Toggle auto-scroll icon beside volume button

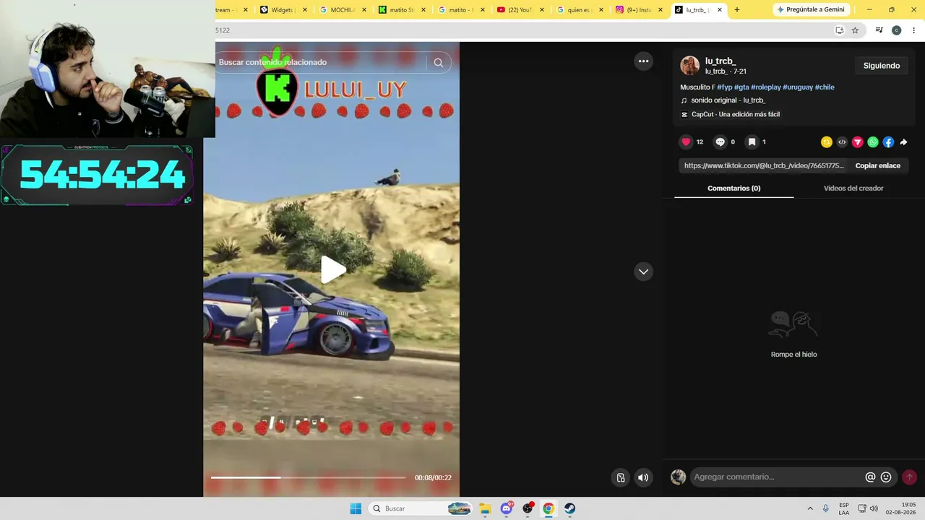tap(620, 477)
